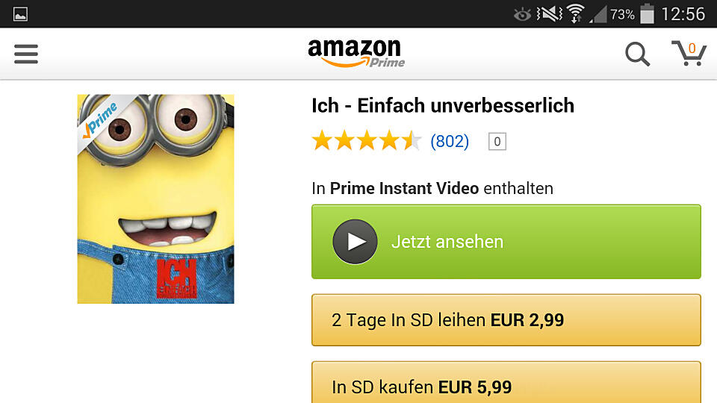Screen dimensions: 717x403
Task: Tap the smart stay eye icon
Action: click(522, 15)
